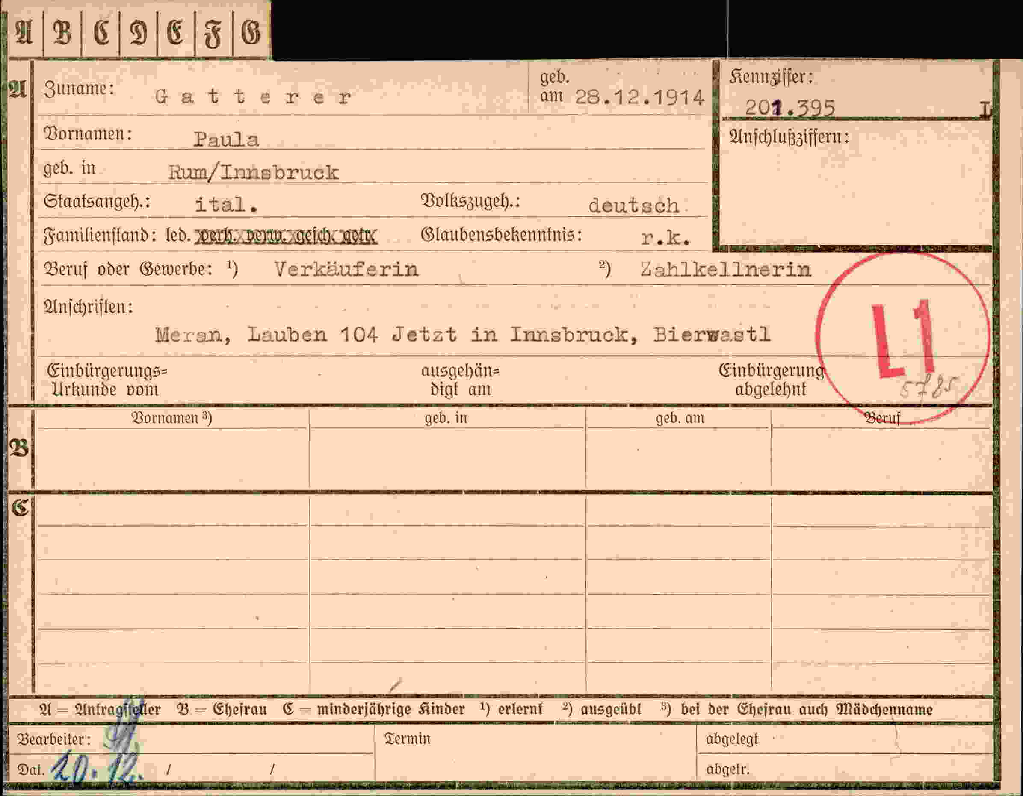1023x796 pixels.
Task: Click the 'Familienstand:' label
Action: point(100,236)
